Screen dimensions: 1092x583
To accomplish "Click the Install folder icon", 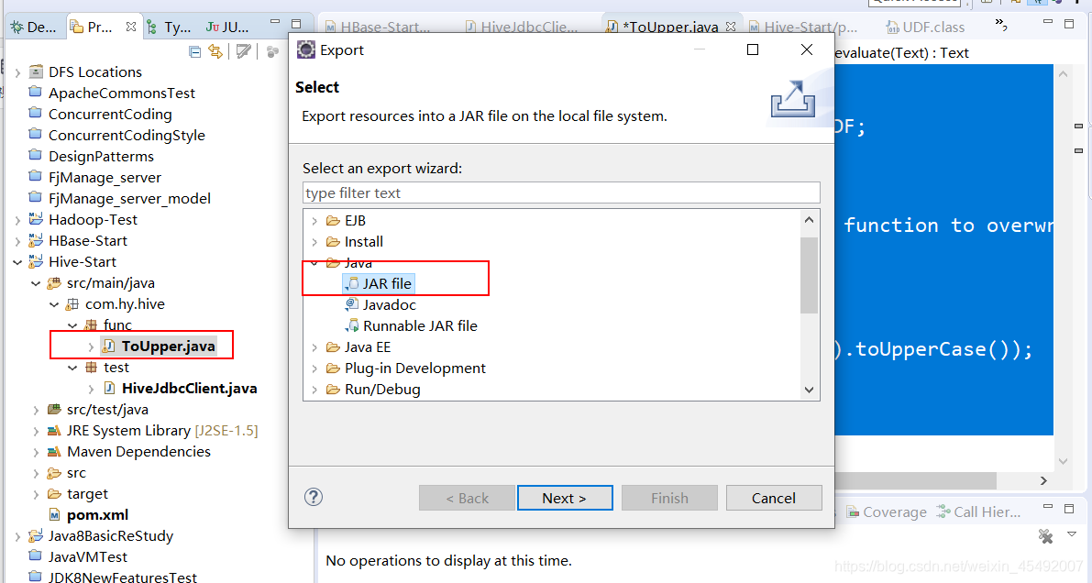I will pos(333,242).
